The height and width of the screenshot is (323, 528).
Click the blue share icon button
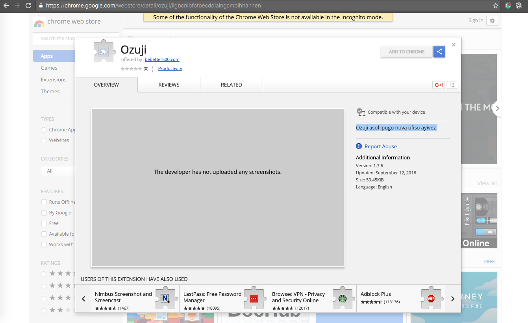(x=439, y=52)
